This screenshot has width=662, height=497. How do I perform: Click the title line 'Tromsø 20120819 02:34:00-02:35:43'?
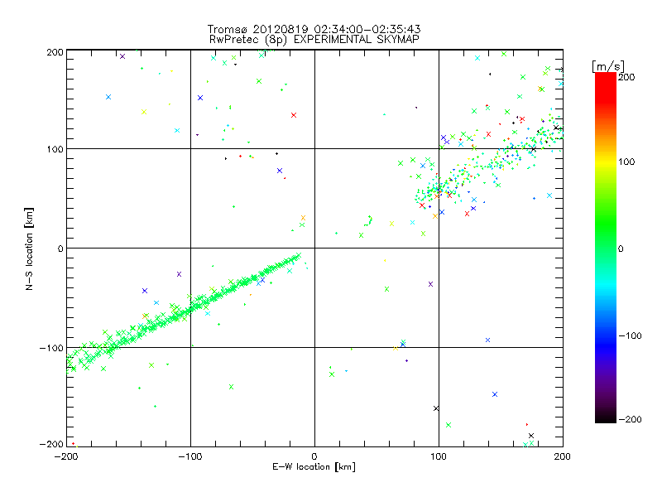(x=314, y=29)
